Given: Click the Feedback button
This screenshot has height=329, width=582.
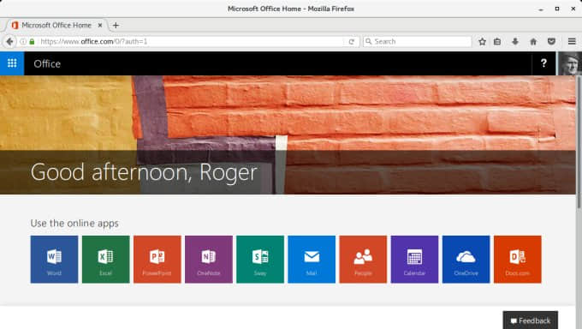Looking at the screenshot, I should click(531, 320).
